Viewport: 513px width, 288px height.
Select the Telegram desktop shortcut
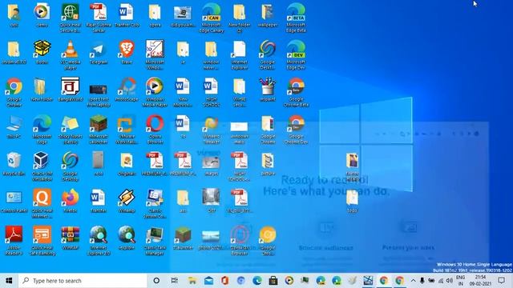tap(98, 52)
